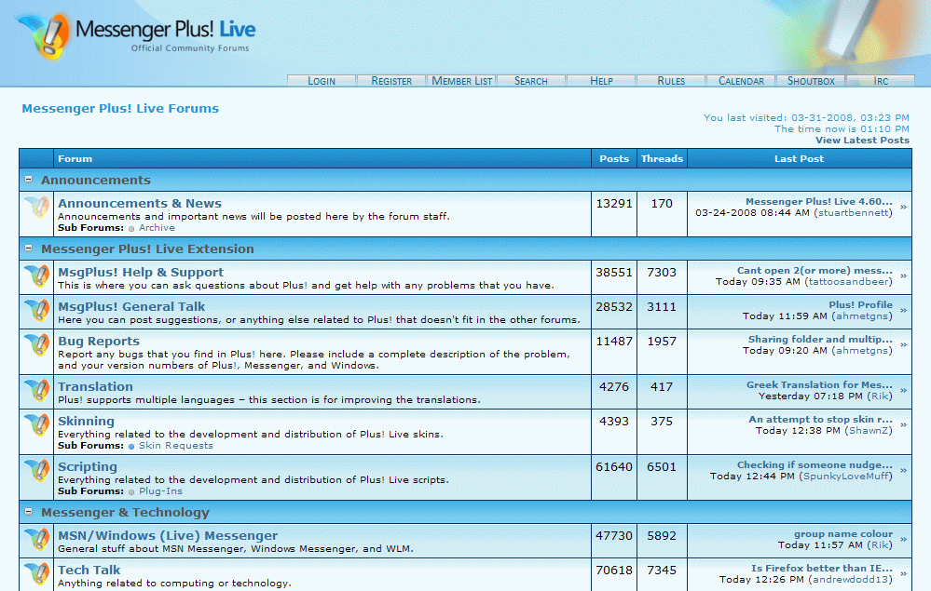Open the Member List page

[461, 81]
